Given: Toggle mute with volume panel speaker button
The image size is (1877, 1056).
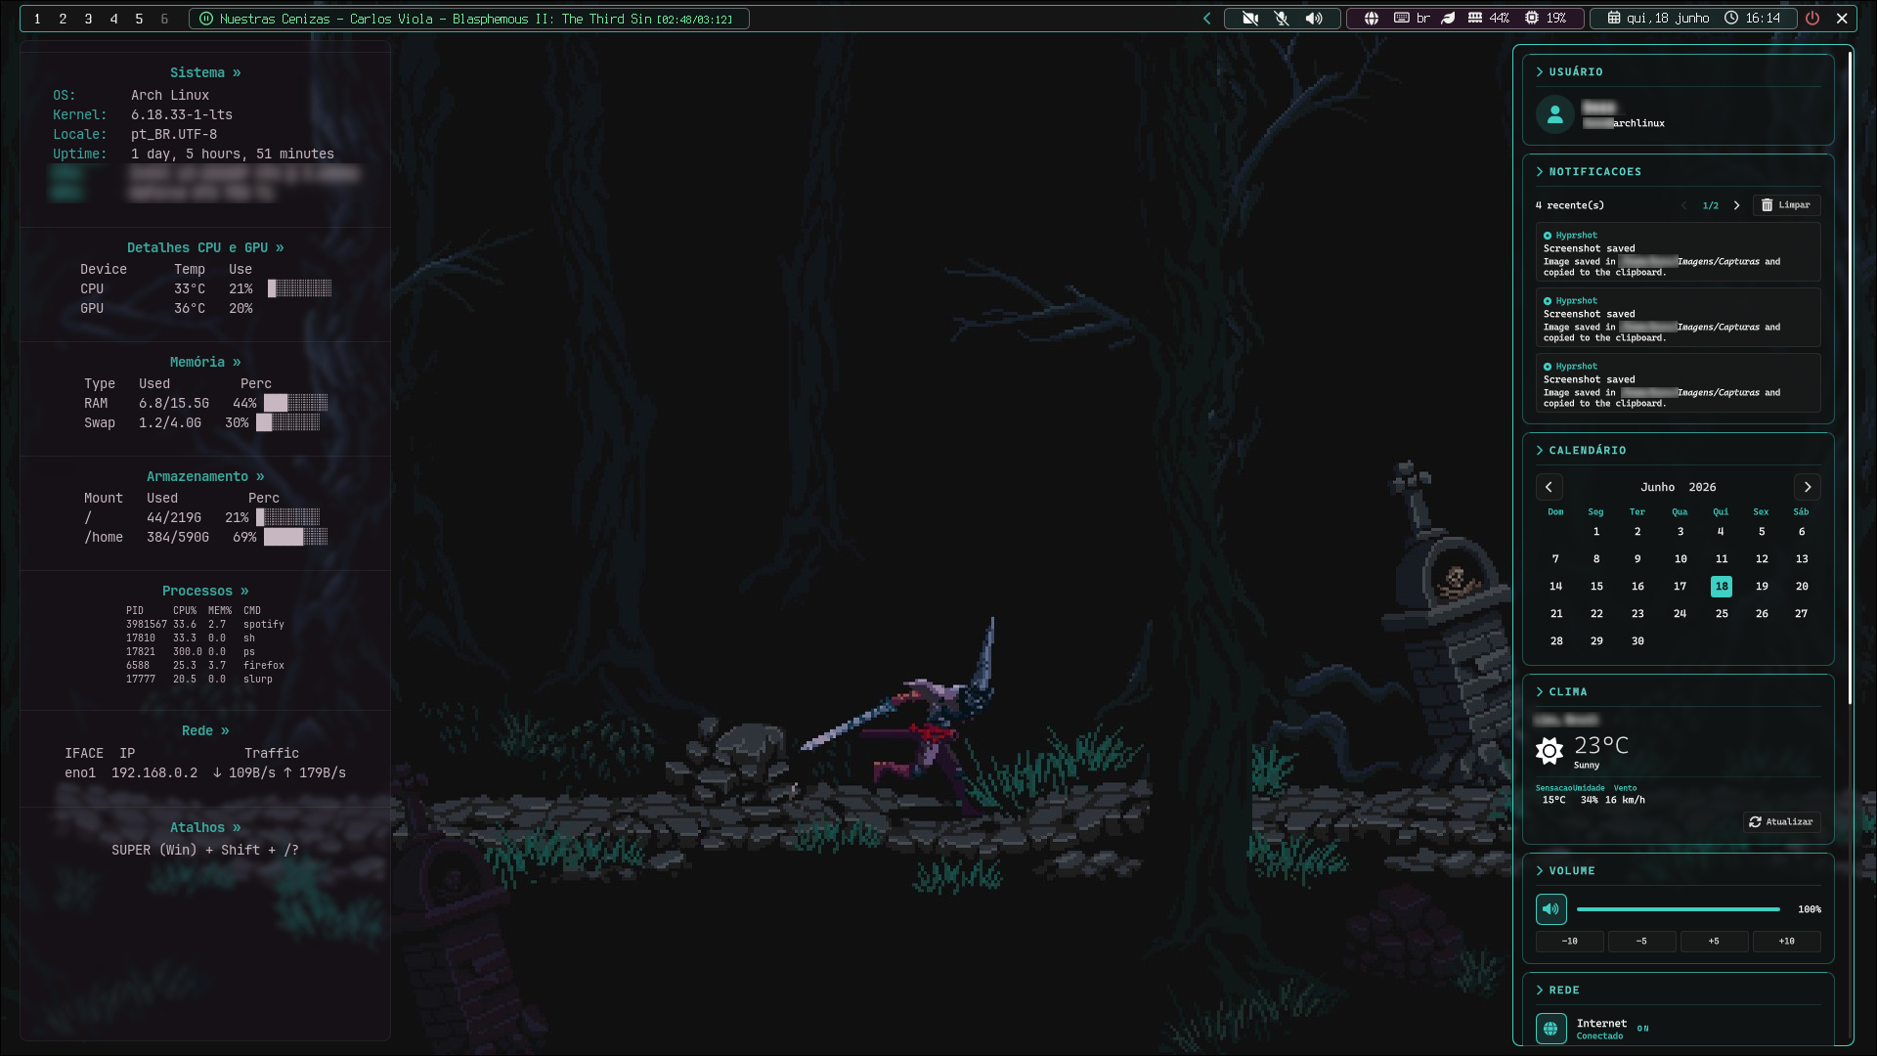Looking at the screenshot, I should [x=1550, y=909].
